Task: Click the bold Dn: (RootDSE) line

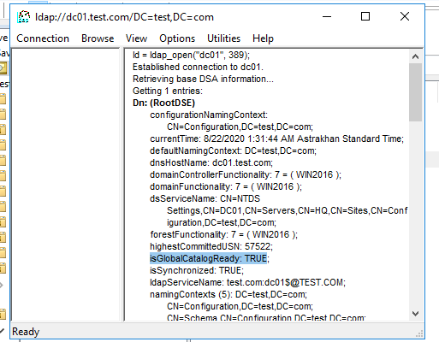Action: click(163, 103)
